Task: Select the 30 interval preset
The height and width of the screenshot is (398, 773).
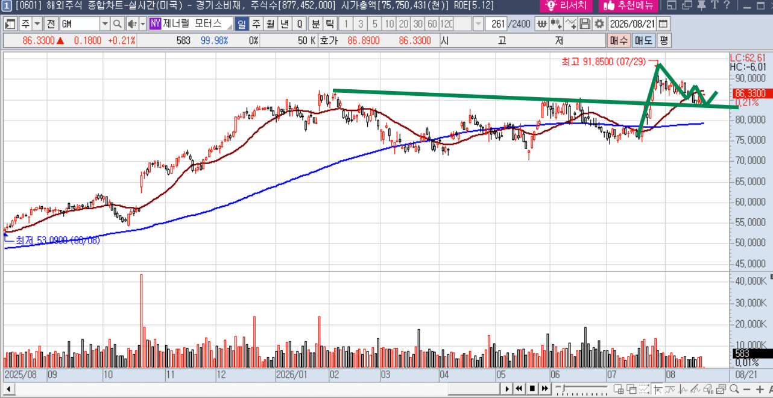Action: click(418, 24)
